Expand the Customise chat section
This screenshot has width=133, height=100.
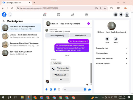point(111,48)
